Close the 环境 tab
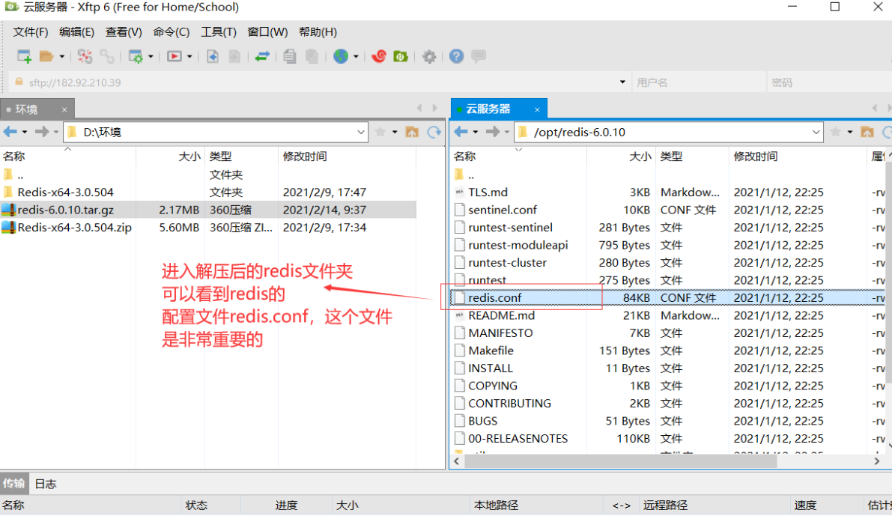The width and height of the screenshot is (892, 516). point(64,110)
